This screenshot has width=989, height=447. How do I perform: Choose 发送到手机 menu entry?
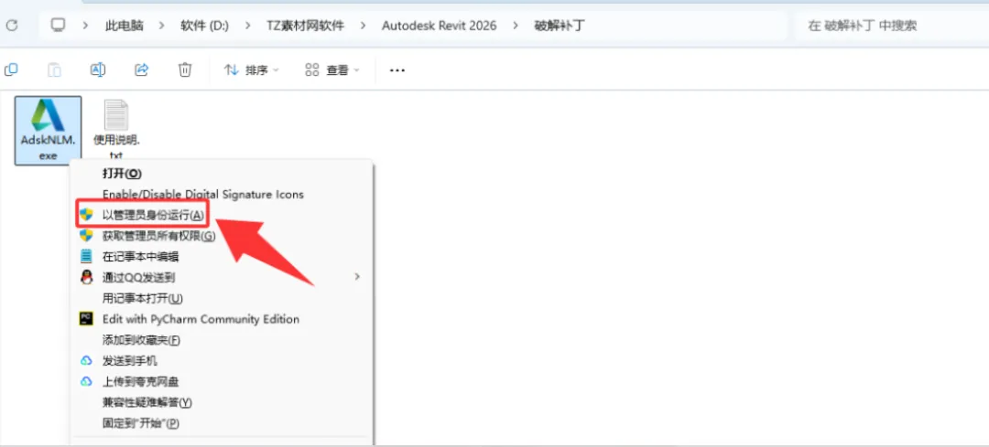(x=130, y=361)
